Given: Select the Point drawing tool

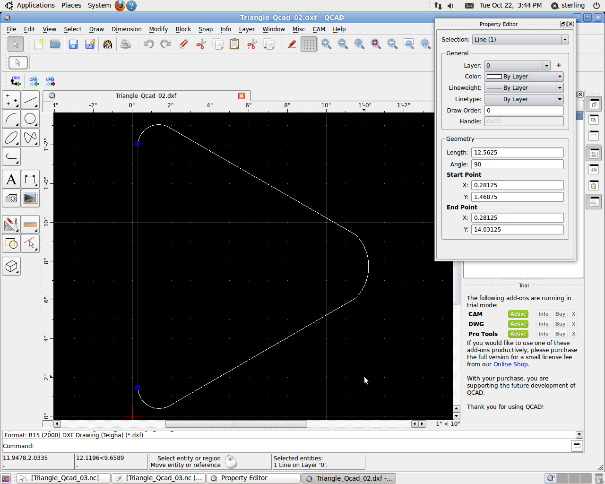Looking at the screenshot, I should coord(11,100).
